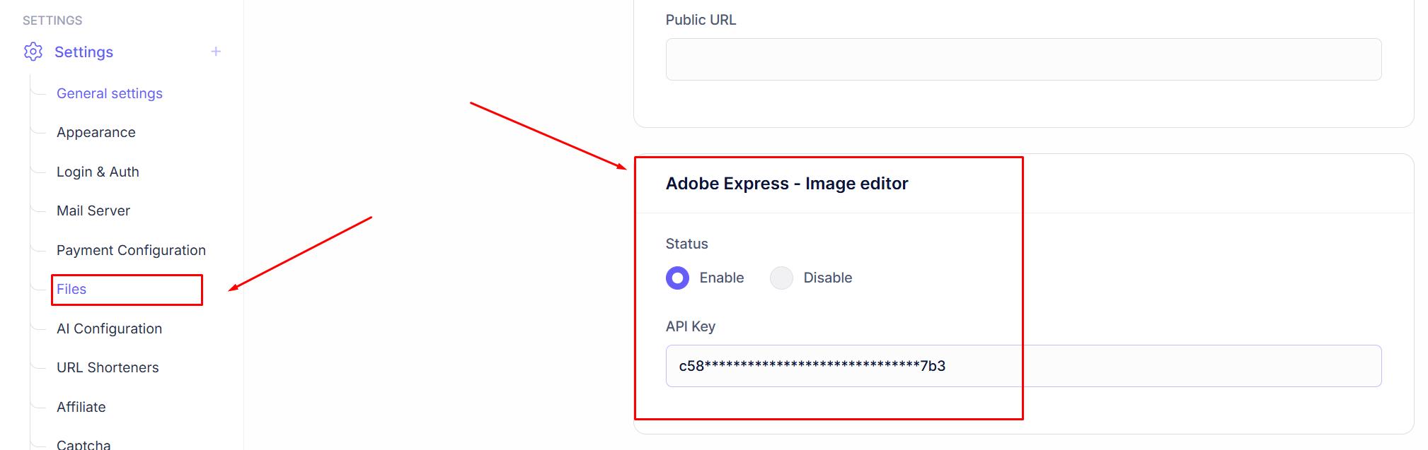Viewport: 1428px width, 450px height.
Task: Click into the Public URL field
Action: tap(1023, 59)
